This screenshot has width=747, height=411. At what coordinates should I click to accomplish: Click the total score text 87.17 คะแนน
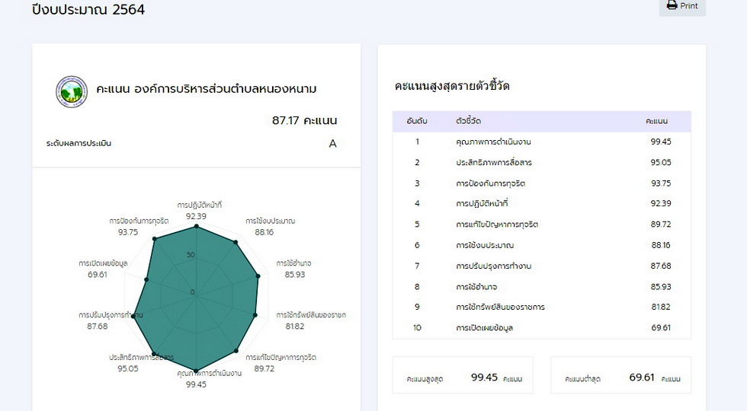coord(304,120)
